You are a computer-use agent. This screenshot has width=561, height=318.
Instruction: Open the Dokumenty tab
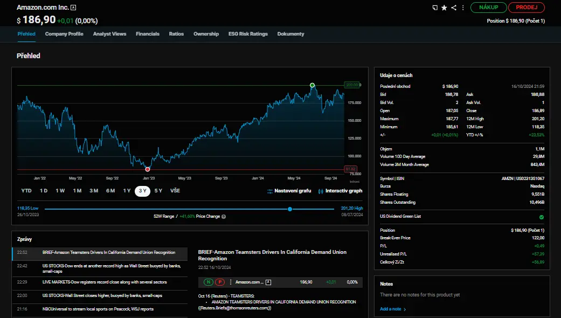tap(290, 33)
